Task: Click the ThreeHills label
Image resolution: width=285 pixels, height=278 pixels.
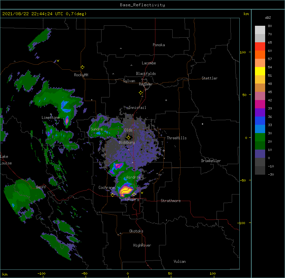Action: click(x=177, y=138)
